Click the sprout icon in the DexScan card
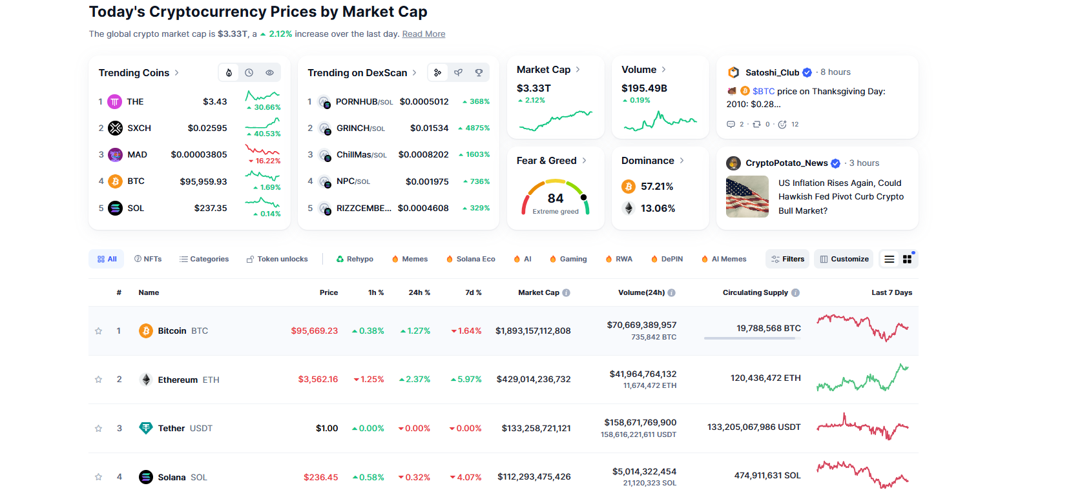 coord(458,73)
